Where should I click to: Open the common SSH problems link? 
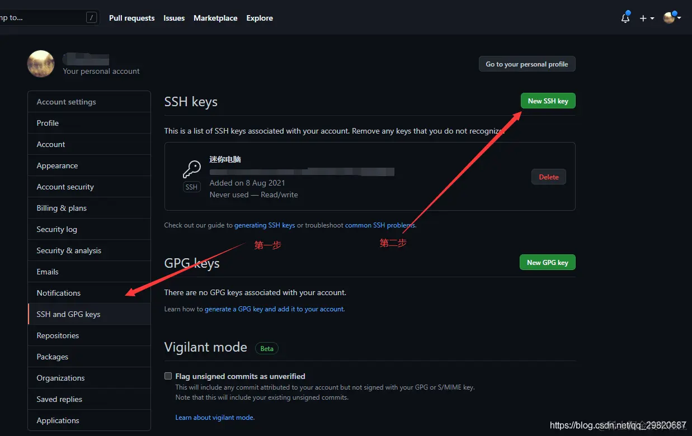click(x=380, y=225)
